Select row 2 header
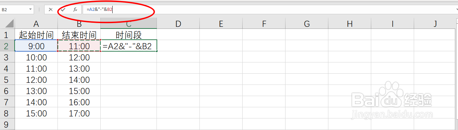The image size is (458, 130). click(7, 46)
